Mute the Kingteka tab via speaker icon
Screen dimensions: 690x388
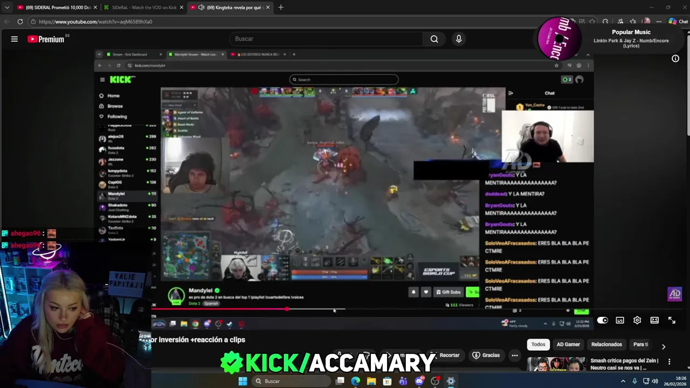pyautogui.click(x=201, y=8)
